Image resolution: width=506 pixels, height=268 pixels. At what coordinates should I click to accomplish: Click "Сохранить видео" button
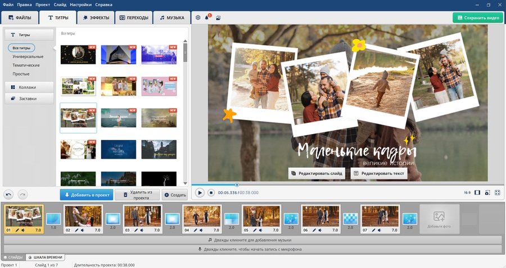pyautogui.click(x=477, y=18)
